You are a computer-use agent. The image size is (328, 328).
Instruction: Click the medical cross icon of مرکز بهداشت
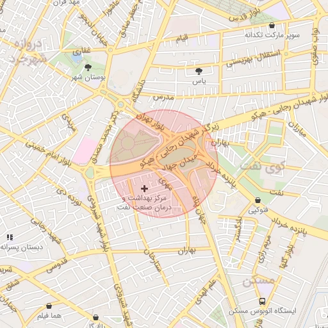coord(144,188)
